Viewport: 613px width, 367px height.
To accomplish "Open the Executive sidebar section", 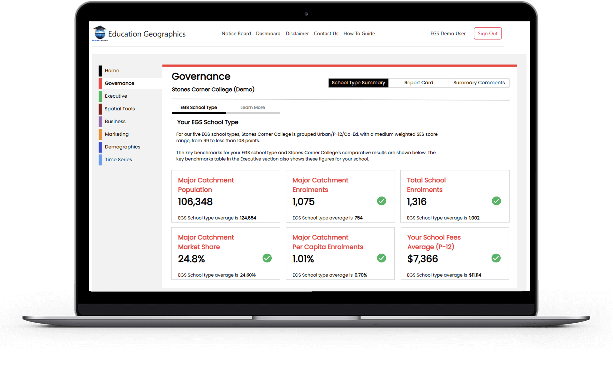I will click(116, 96).
